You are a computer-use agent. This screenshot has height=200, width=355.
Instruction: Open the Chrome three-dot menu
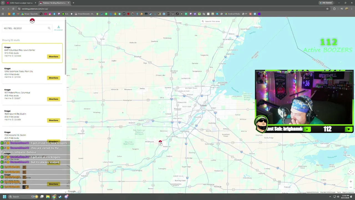click(x=352, y=9)
